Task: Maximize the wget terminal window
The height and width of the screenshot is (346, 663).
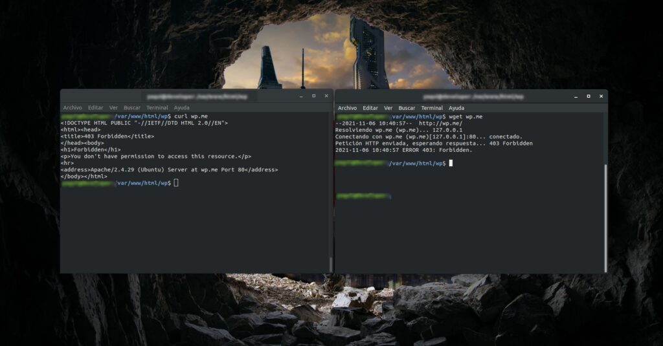Action: [x=589, y=96]
